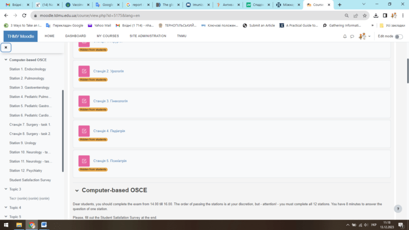
Task: Click the help question mark button
Action: (x=398, y=209)
